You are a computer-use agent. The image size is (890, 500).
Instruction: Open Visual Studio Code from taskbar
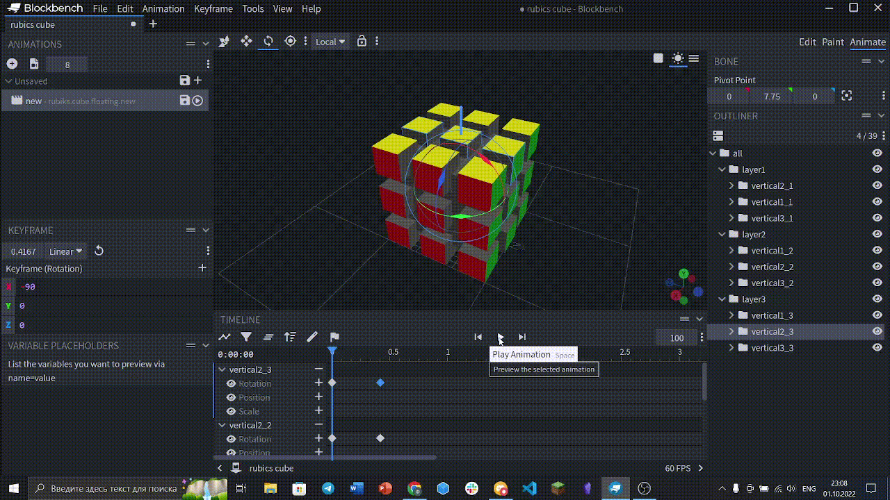point(529,488)
